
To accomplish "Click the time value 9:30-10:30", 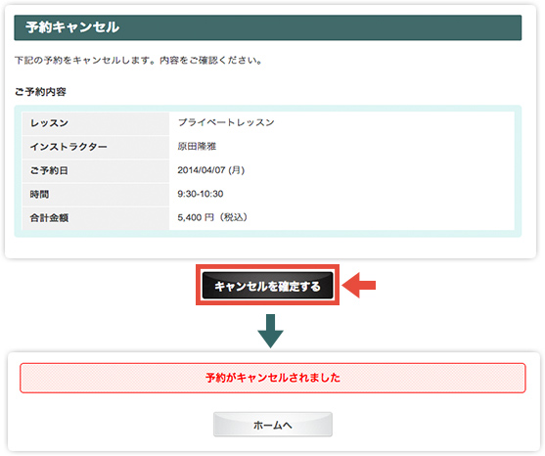I will point(201,194).
